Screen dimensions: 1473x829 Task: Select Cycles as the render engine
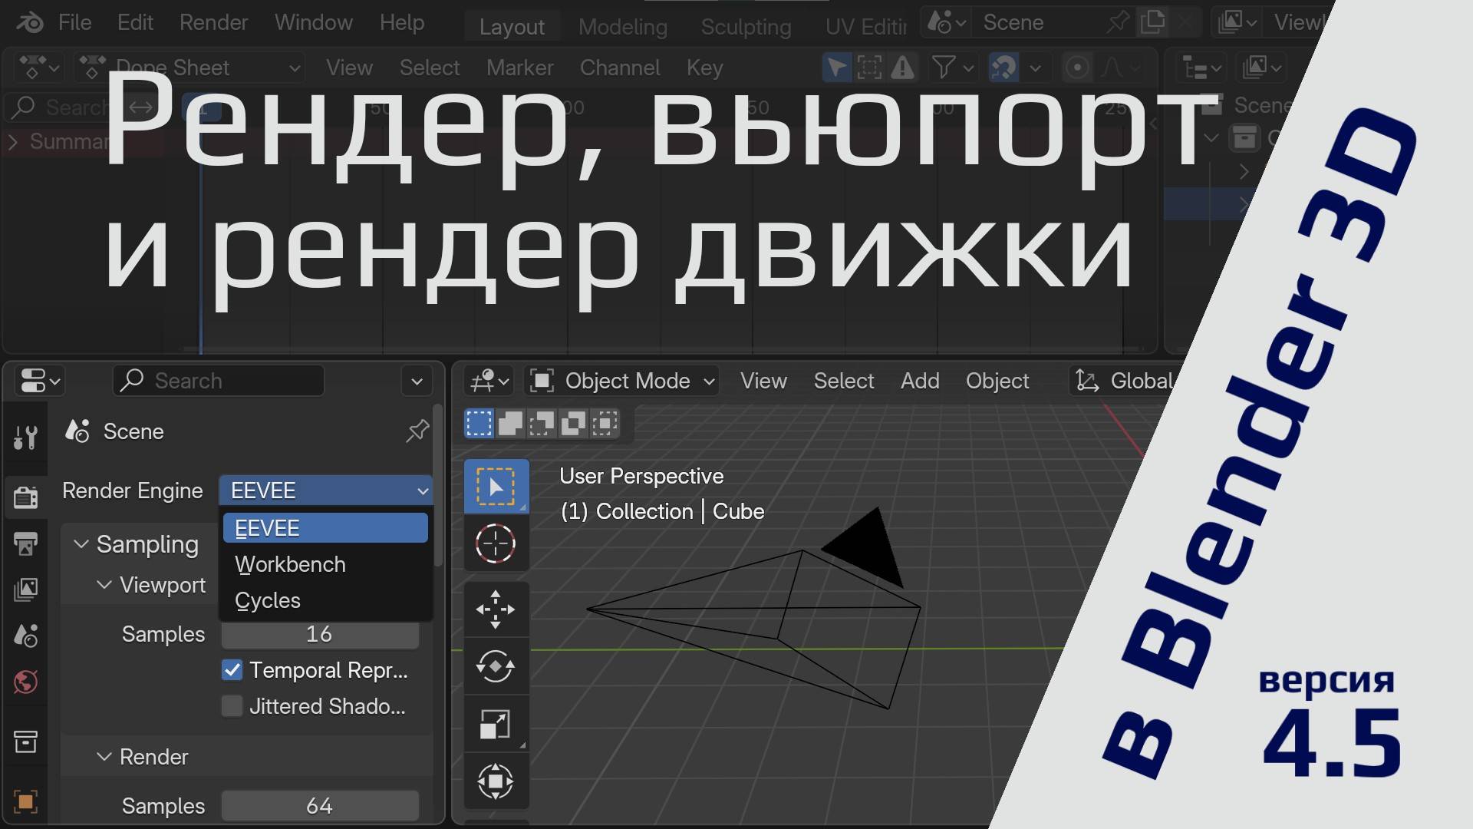tap(267, 600)
